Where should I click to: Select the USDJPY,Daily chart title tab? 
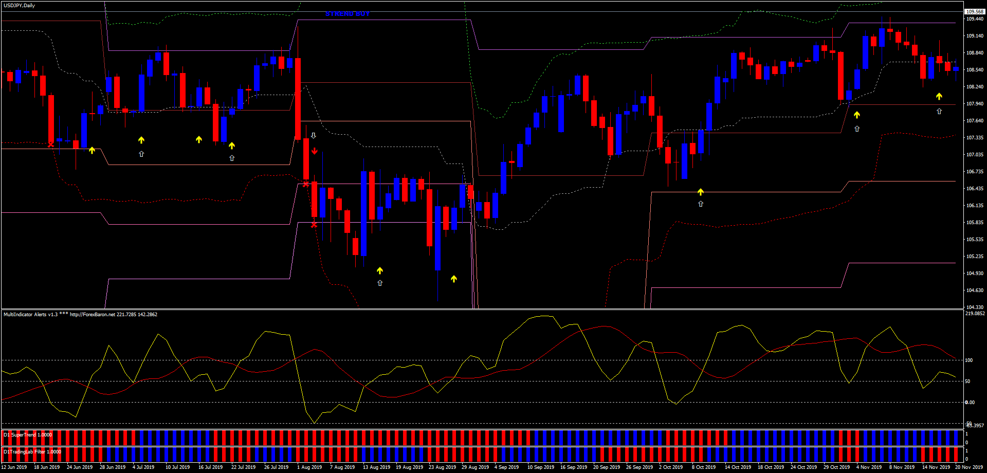18,5
